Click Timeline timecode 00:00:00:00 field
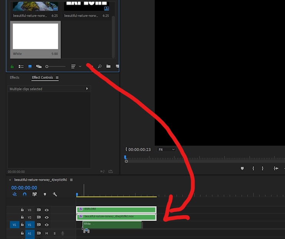 click(x=24, y=188)
